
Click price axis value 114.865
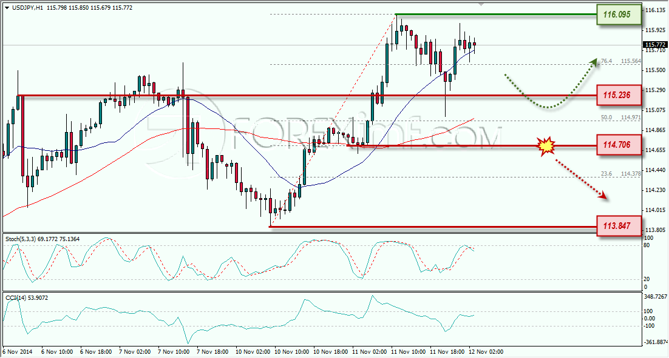tap(656, 130)
